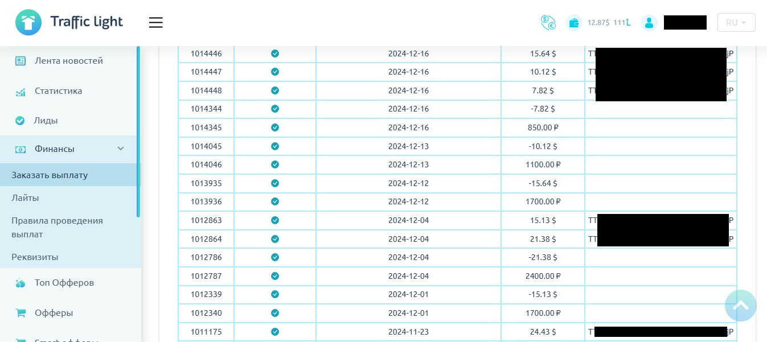Click the Лиды checkmark icon
Image resolution: width=767 pixels, height=342 pixels.
[20, 121]
